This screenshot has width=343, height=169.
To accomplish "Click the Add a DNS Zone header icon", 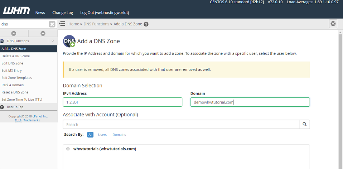I will pyautogui.click(x=69, y=41).
